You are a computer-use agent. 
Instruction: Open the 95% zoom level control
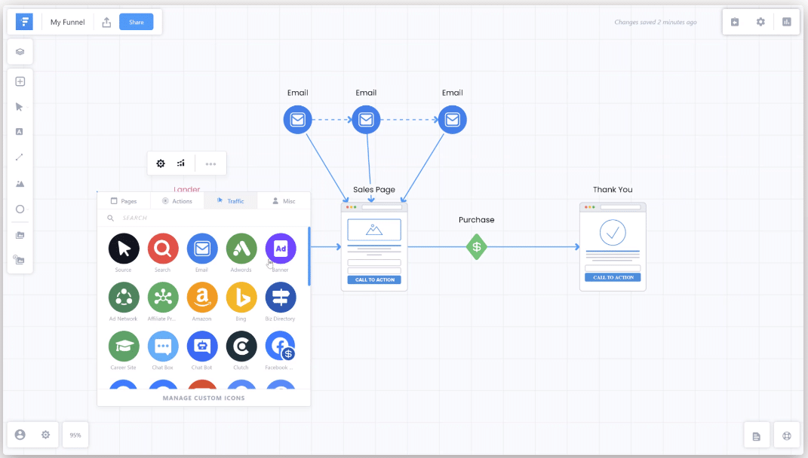click(75, 435)
